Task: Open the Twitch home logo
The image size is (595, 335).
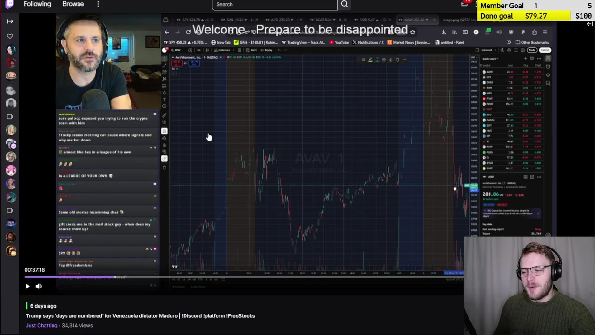Action: (x=10, y=4)
